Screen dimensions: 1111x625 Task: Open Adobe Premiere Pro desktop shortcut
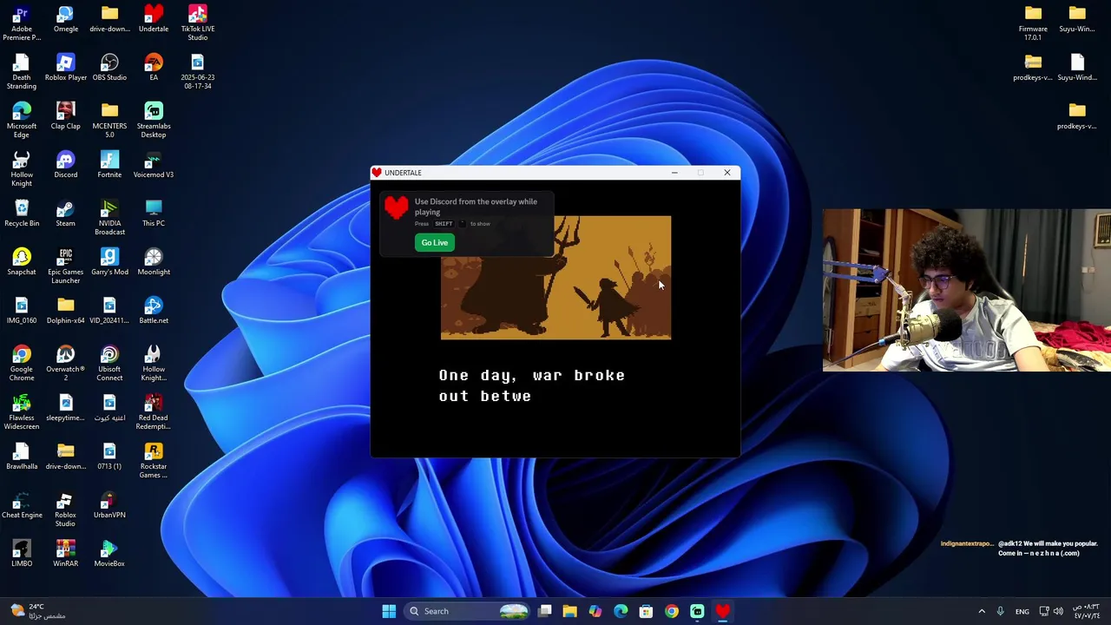(22, 23)
